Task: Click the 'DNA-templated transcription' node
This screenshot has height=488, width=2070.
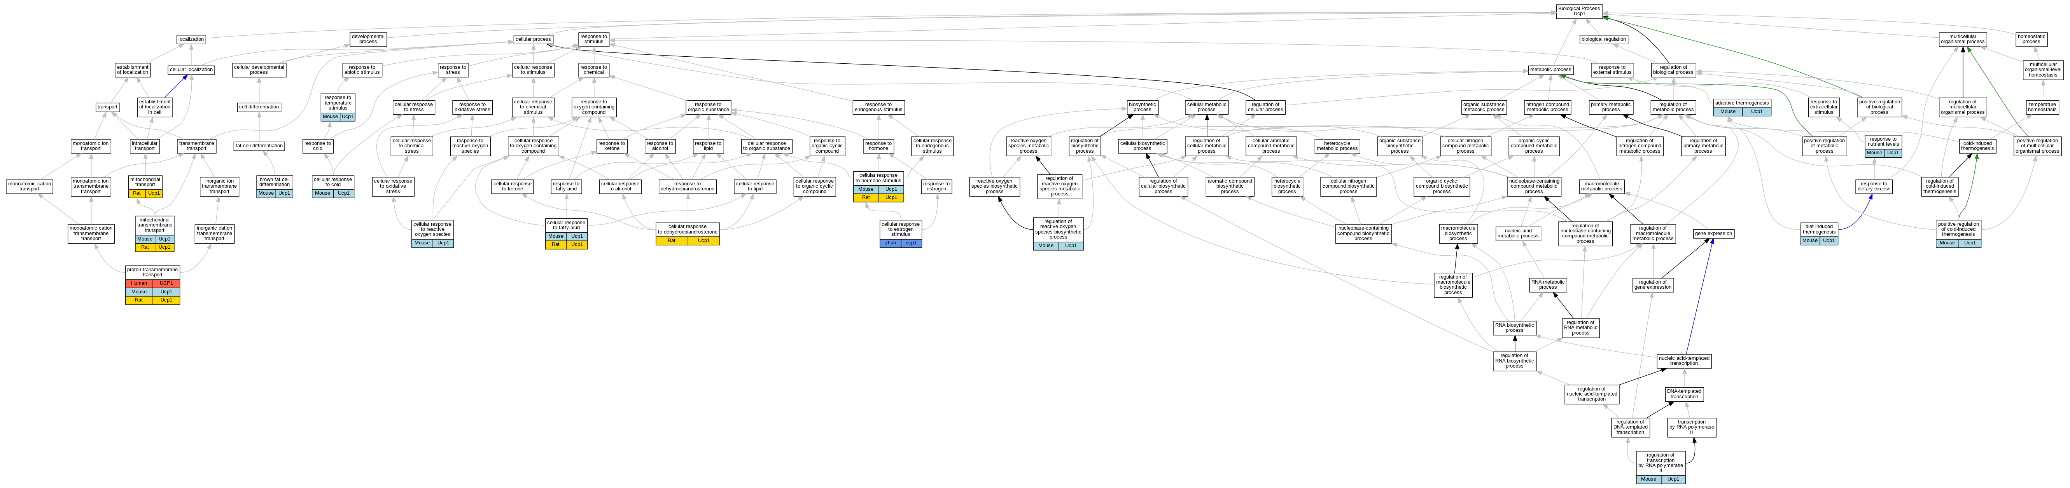Action: click(x=1684, y=394)
